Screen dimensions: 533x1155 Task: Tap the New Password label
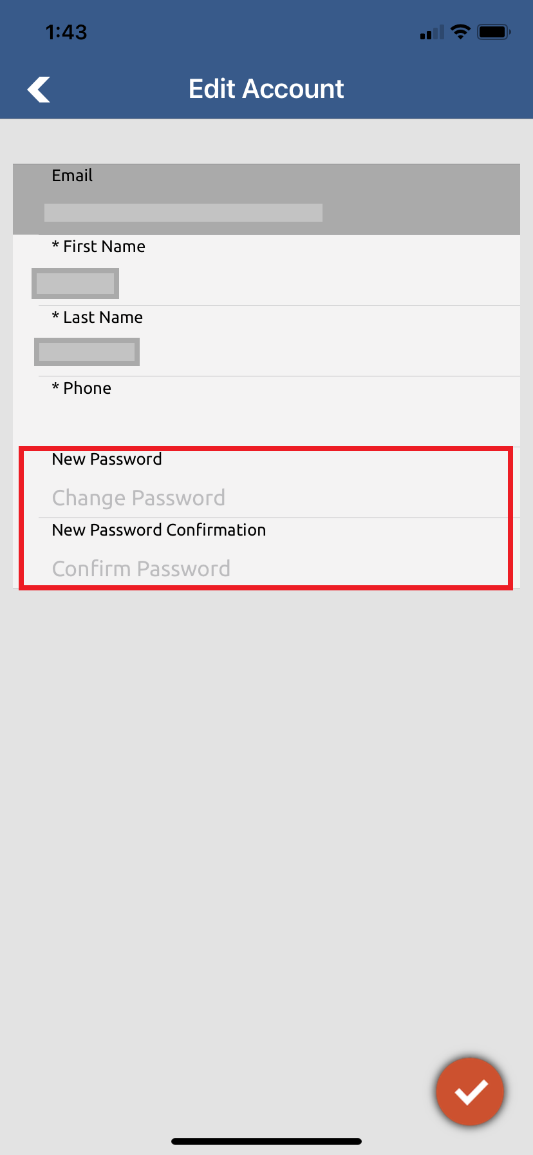107,459
